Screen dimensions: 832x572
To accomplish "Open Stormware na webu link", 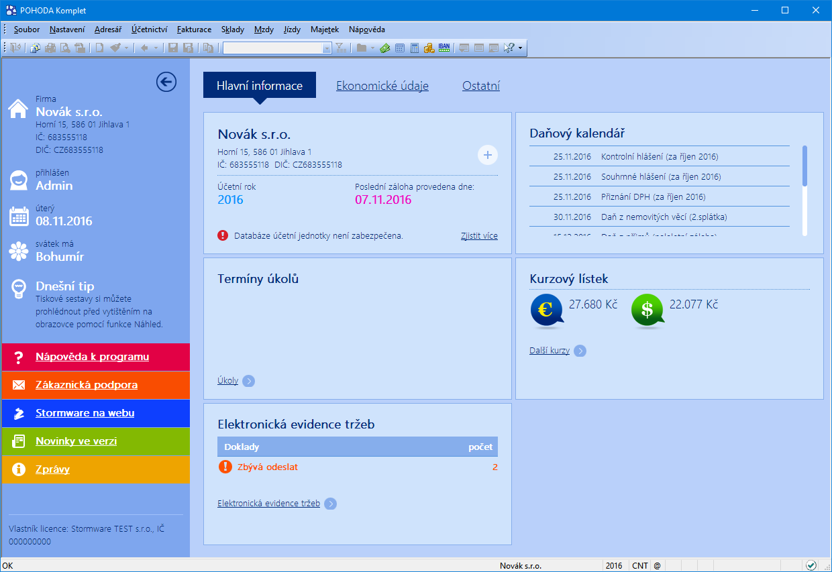I will (x=85, y=413).
